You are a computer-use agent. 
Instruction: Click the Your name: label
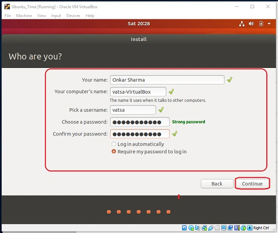(94, 80)
